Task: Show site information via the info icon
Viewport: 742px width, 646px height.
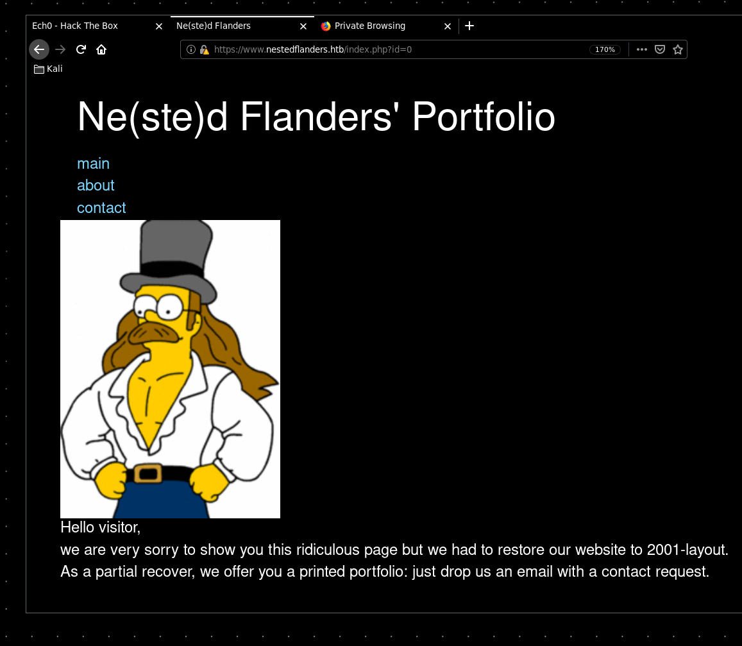Action: [190, 49]
